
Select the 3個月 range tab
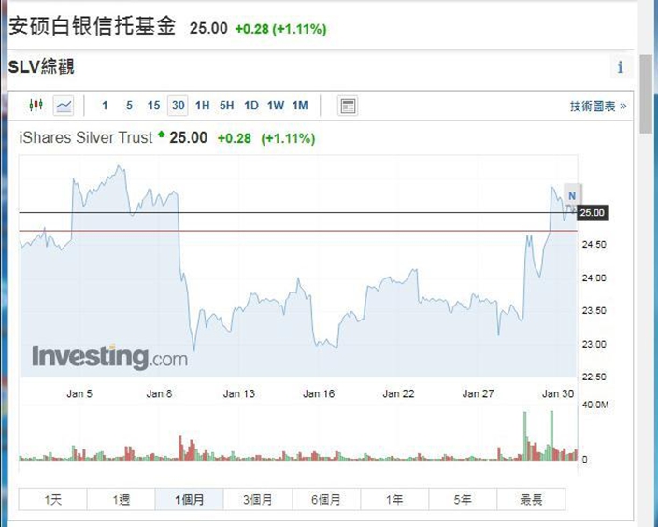click(258, 499)
